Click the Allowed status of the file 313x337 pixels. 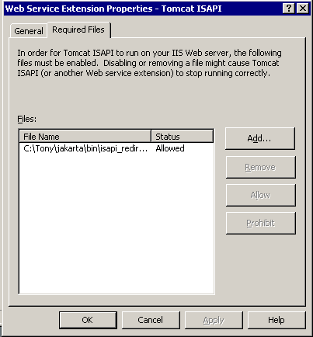pos(170,148)
